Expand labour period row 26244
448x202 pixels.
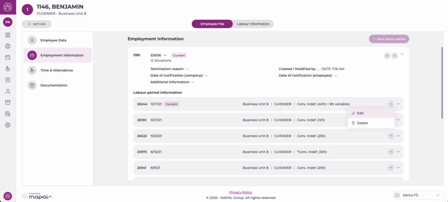398,104
